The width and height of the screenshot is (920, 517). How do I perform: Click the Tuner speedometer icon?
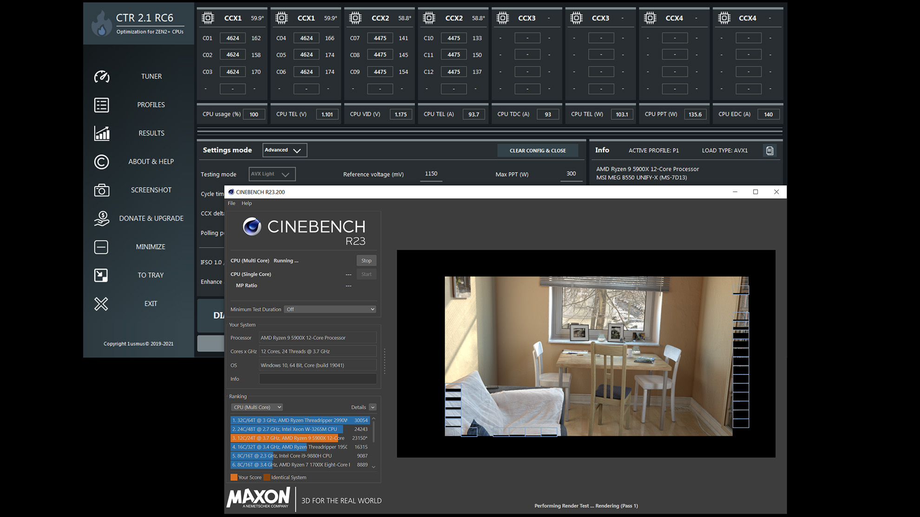tap(102, 77)
